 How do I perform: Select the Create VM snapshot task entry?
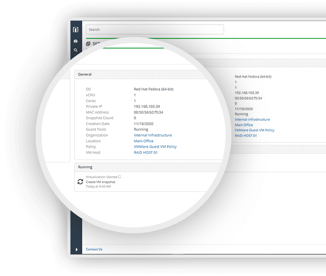pyautogui.click(x=101, y=182)
